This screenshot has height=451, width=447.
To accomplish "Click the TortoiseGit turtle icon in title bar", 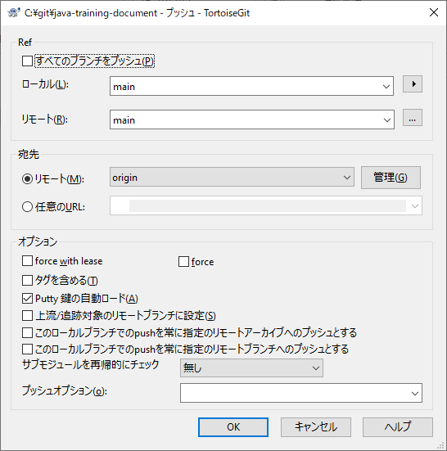I will (13, 13).
